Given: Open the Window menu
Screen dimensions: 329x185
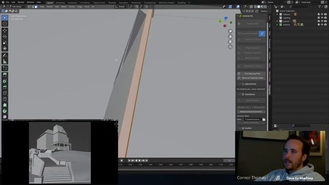Looking at the screenshot, I should coord(30,2).
